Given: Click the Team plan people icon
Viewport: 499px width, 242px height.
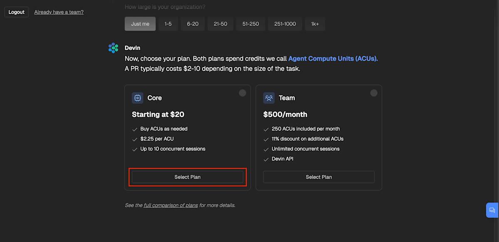Looking at the screenshot, I should coord(269,98).
